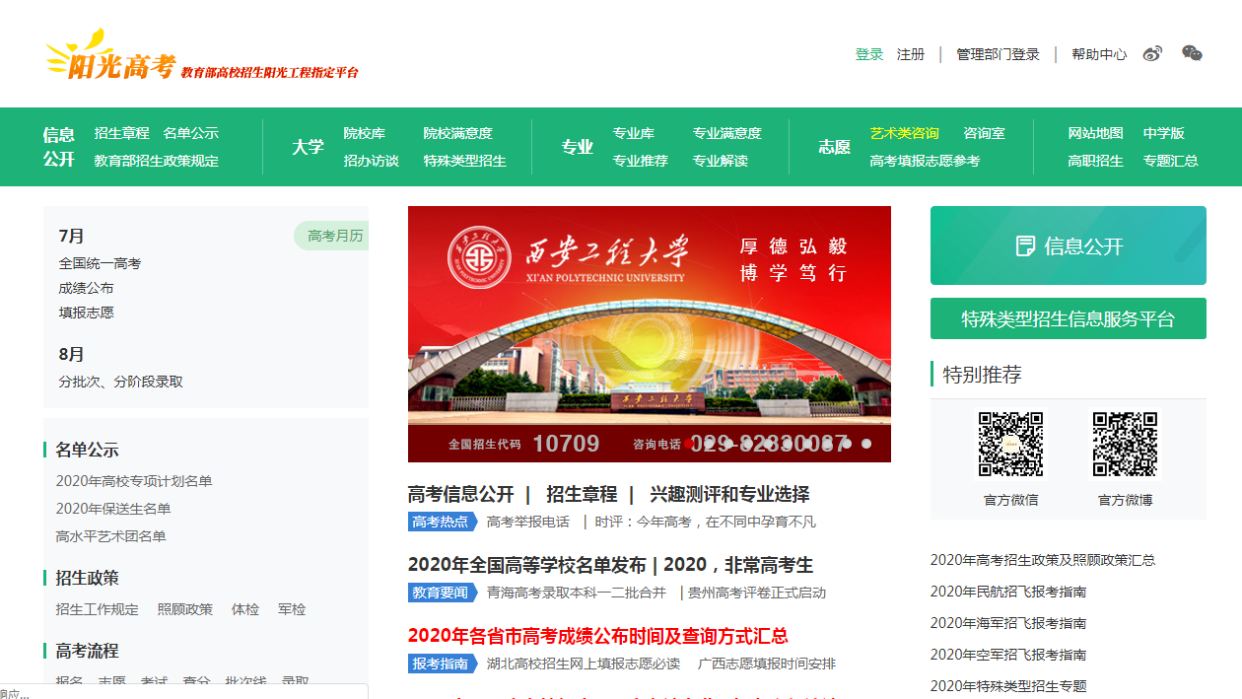Open 高考信息公开 headline link
The image size is (1242, 699).
coord(461,494)
